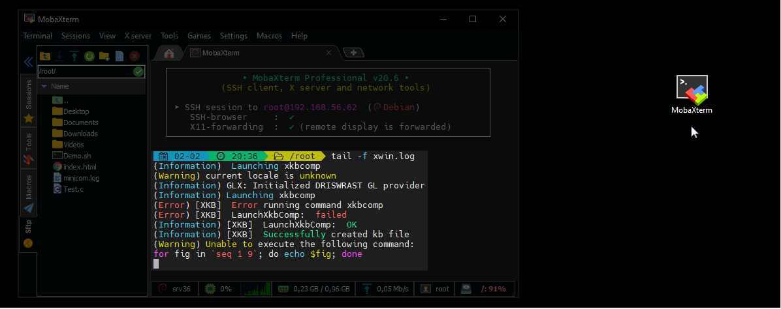Image resolution: width=781 pixels, height=309 pixels.
Task: Click the user avatar icon in status bar
Action: click(x=425, y=289)
